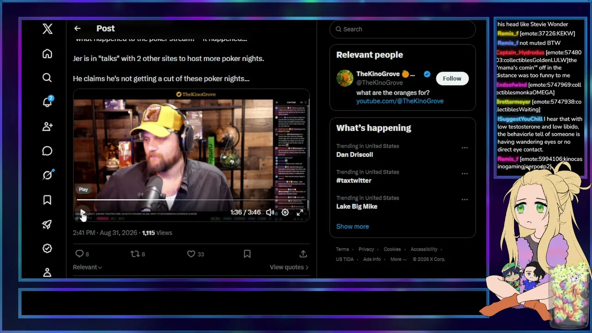Open US TIDA footer link

pos(345,259)
